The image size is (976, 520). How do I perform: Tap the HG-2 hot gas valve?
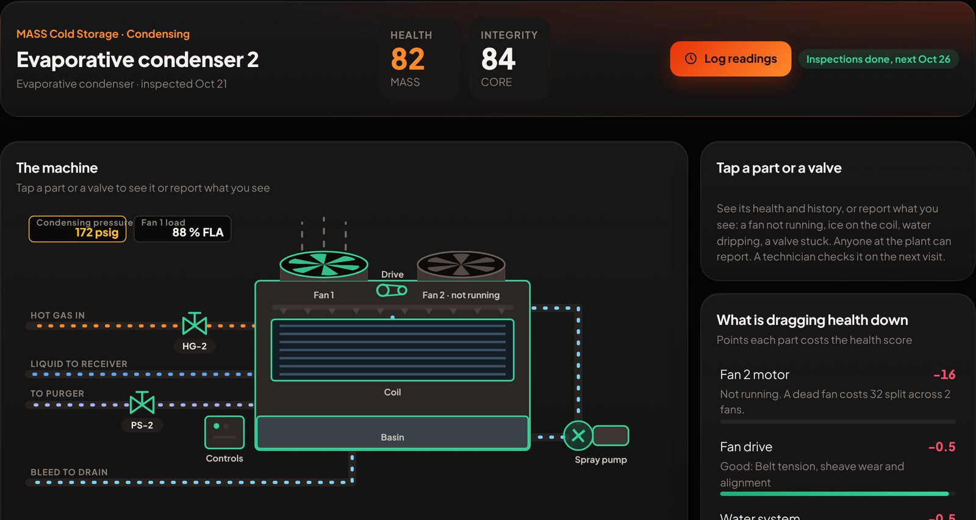[195, 325]
